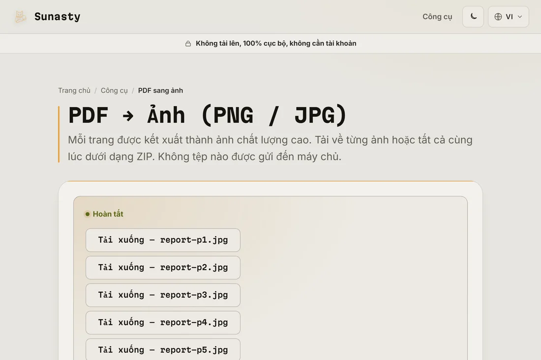Select the PDF sang ảnh breadcrumb item

pyautogui.click(x=160, y=90)
